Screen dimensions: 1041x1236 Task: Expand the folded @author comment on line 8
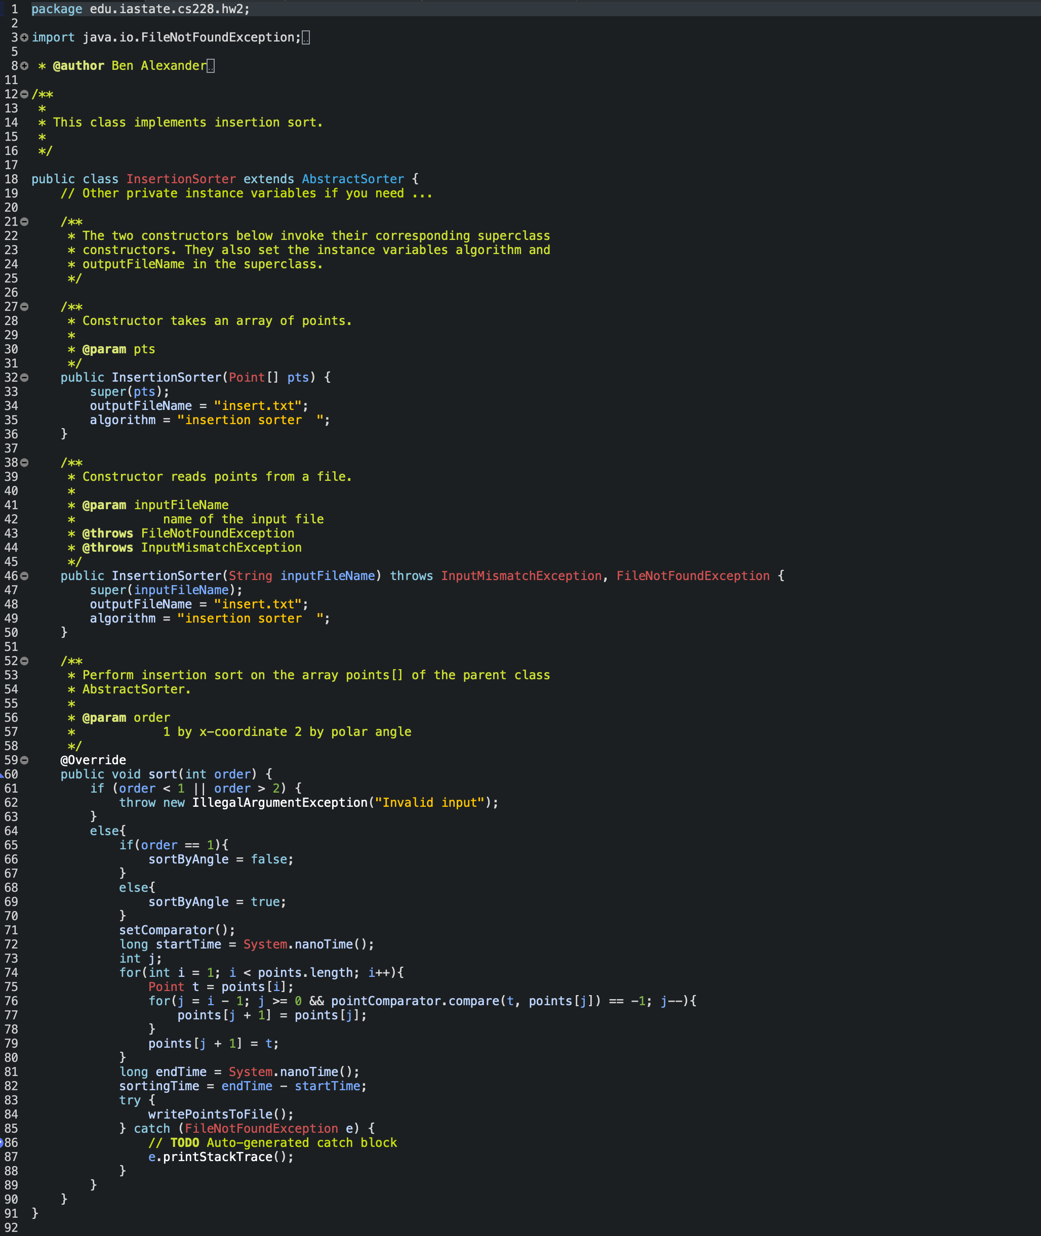pos(24,66)
